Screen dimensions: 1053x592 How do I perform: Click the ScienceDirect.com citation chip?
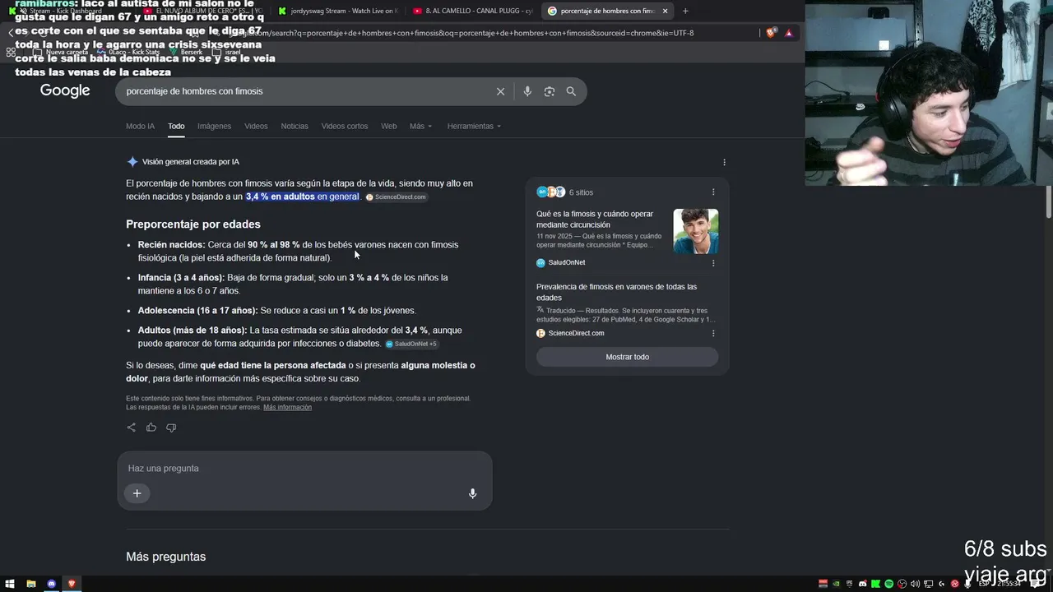(x=397, y=197)
